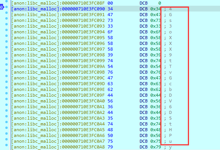The image size is (220, 150).
Task: Click hex byte 62 at address 000000710E3FC09E
Action: [x=110, y=89]
